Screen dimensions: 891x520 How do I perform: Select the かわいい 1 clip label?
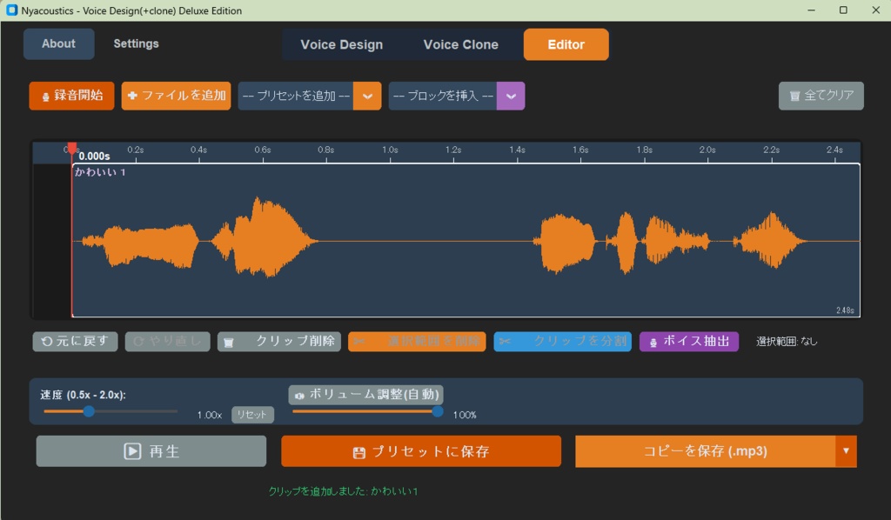click(100, 172)
